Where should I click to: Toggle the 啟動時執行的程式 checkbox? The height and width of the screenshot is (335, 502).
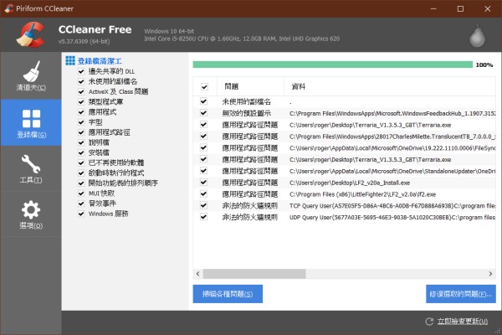(81, 173)
